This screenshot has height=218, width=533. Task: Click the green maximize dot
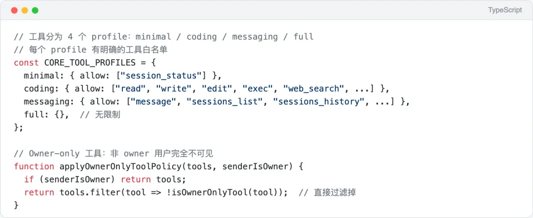coord(35,10)
